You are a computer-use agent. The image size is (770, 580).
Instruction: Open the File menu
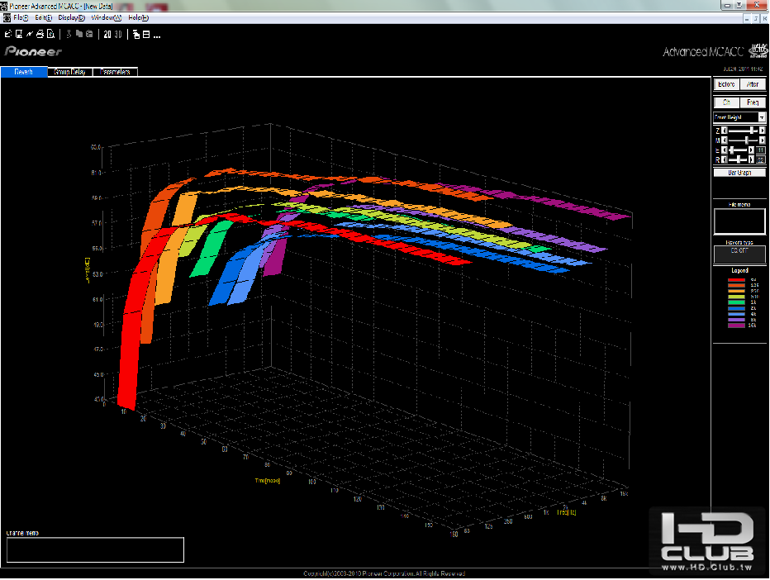click(20, 17)
